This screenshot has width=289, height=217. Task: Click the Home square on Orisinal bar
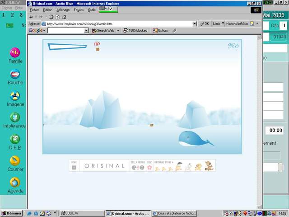[74, 167]
